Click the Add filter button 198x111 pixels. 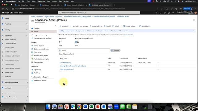[115, 50]
